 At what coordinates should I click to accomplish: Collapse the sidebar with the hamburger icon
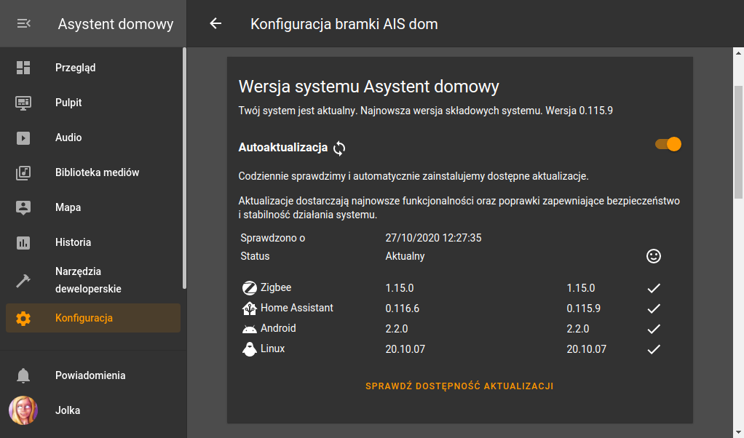[x=24, y=23]
